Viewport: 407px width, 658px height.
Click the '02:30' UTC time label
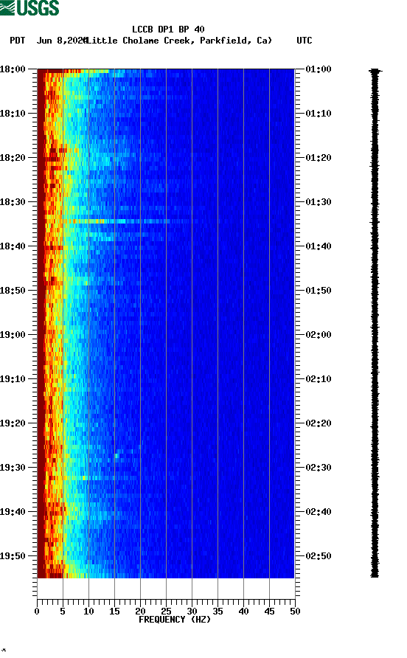[x=319, y=468]
